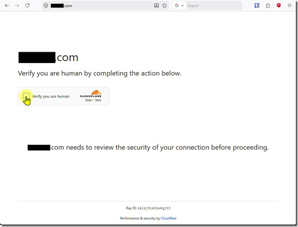Click into the Search box
Image resolution: width=298 pixels, height=227 pixels.
[214, 6]
